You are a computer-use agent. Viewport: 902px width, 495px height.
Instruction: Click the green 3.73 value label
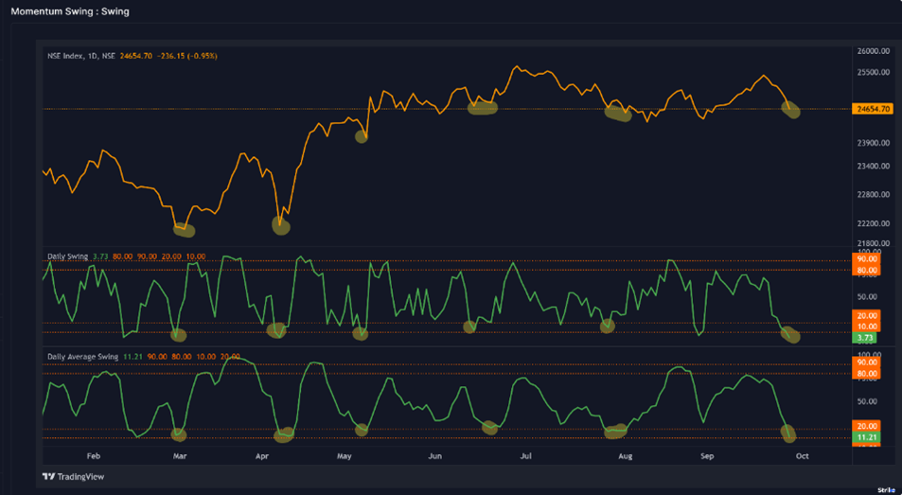tap(866, 338)
